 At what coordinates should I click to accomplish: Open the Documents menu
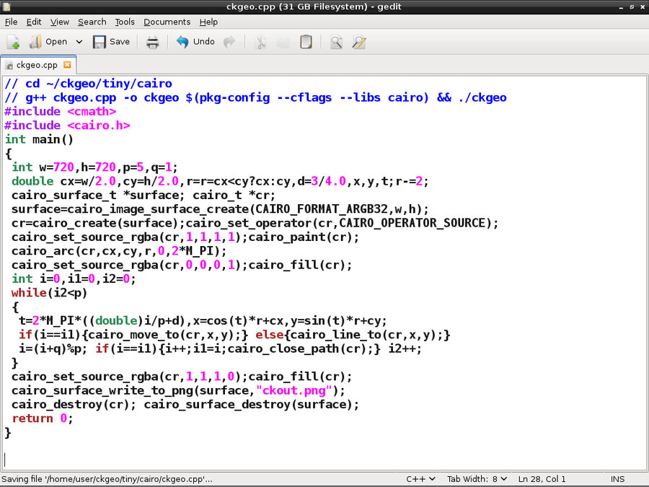pos(167,22)
